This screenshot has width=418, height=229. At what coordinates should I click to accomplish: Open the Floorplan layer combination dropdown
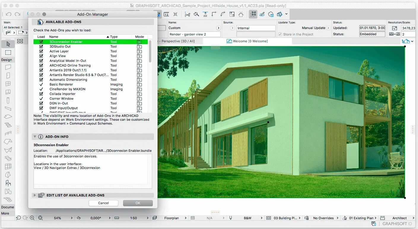(x=186, y=218)
